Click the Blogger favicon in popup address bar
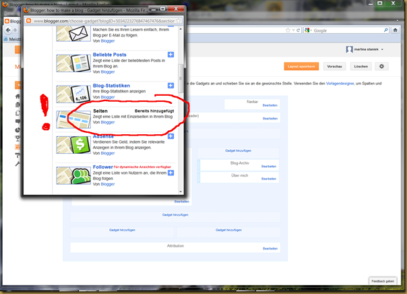 [28, 21]
